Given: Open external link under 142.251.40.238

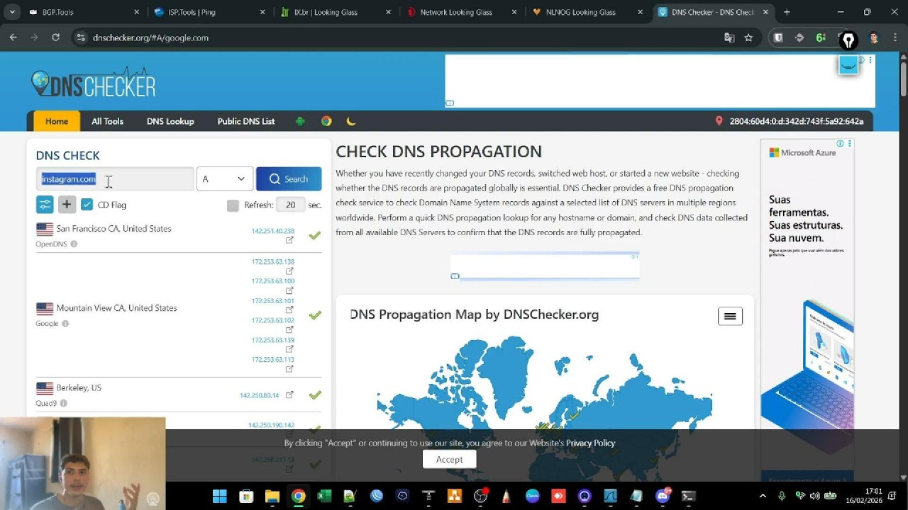Looking at the screenshot, I should pos(289,240).
